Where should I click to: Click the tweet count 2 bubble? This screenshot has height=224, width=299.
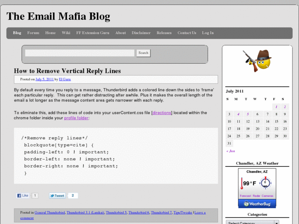click(x=73, y=195)
